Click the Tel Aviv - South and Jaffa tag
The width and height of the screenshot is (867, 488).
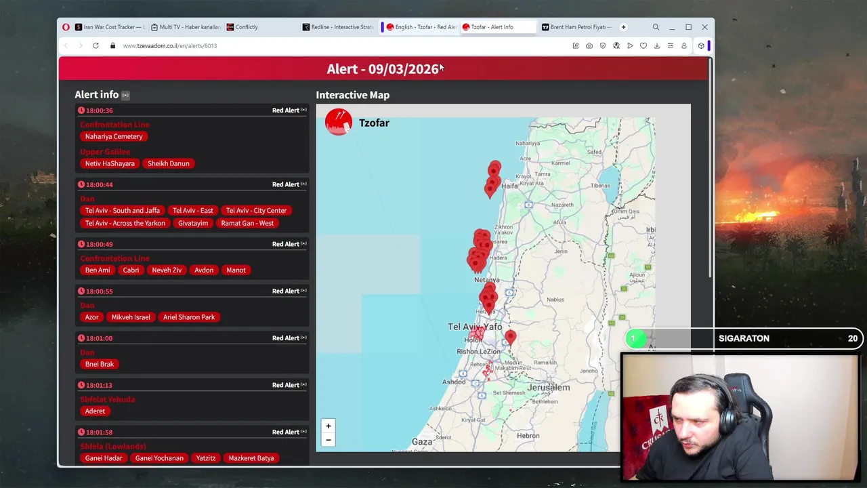click(123, 210)
